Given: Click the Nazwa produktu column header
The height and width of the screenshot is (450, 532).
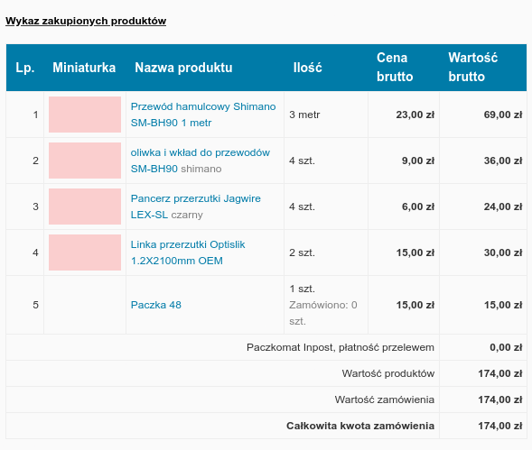Looking at the screenshot, I should [183, 68].
